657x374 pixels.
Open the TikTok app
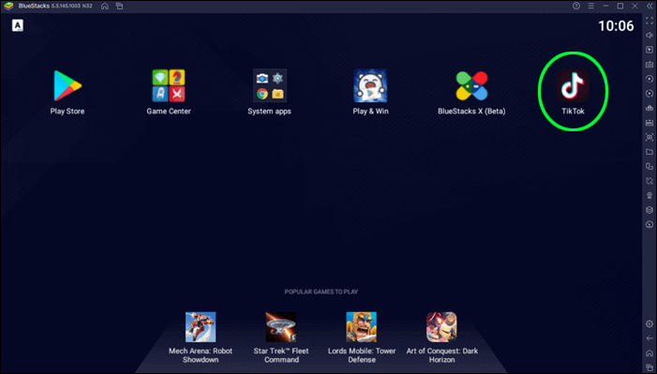573,86
